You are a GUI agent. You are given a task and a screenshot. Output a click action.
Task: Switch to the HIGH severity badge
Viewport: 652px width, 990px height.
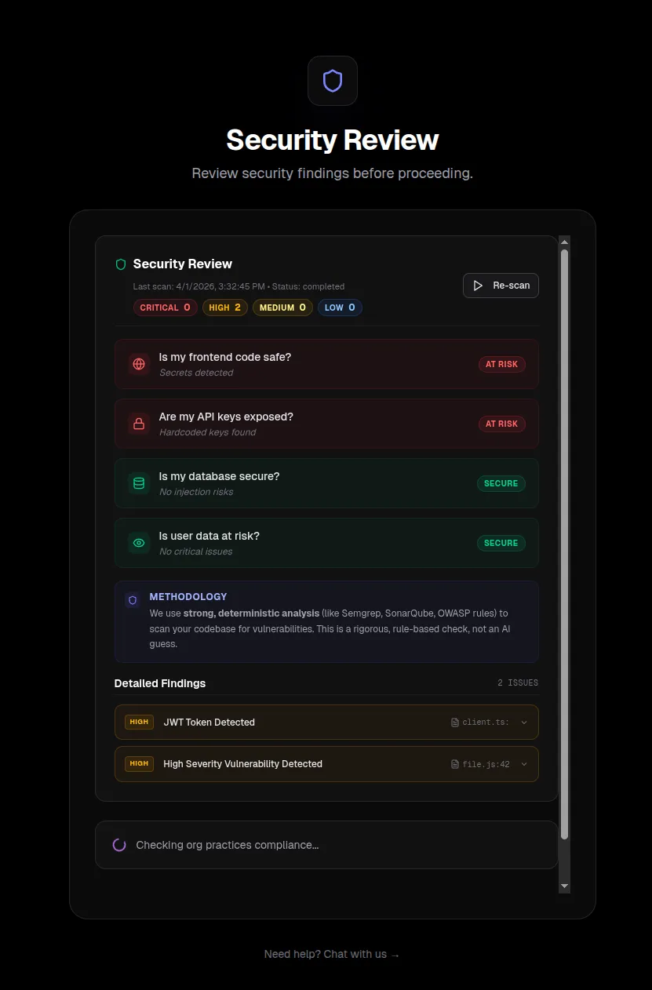225,308
